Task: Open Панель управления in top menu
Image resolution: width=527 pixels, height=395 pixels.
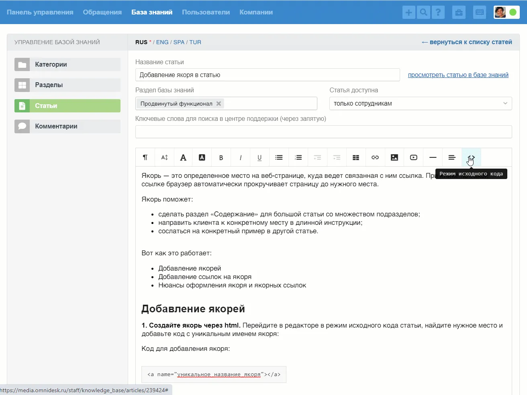Action: tap(40, 12)
